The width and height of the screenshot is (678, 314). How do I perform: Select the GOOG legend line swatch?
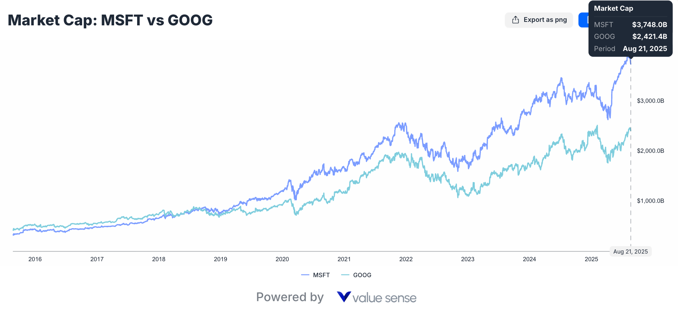coord(346,275)
